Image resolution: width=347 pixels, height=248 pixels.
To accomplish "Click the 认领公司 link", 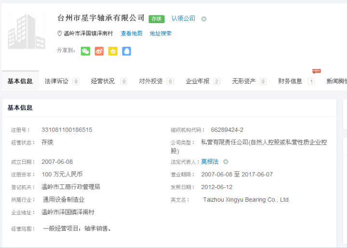I will 183,18.
